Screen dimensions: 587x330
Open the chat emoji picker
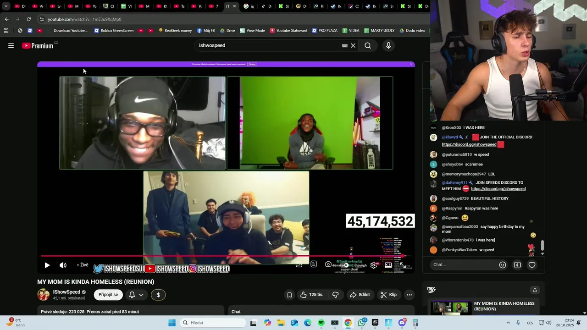(503, 265)
